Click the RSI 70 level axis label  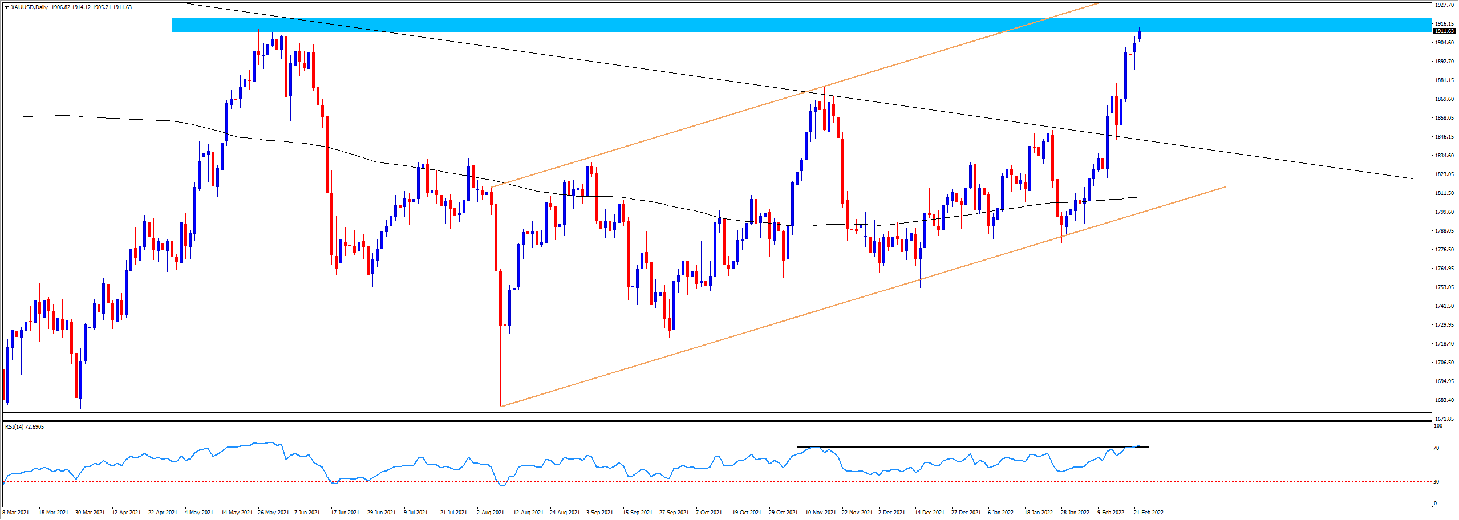1437,448
